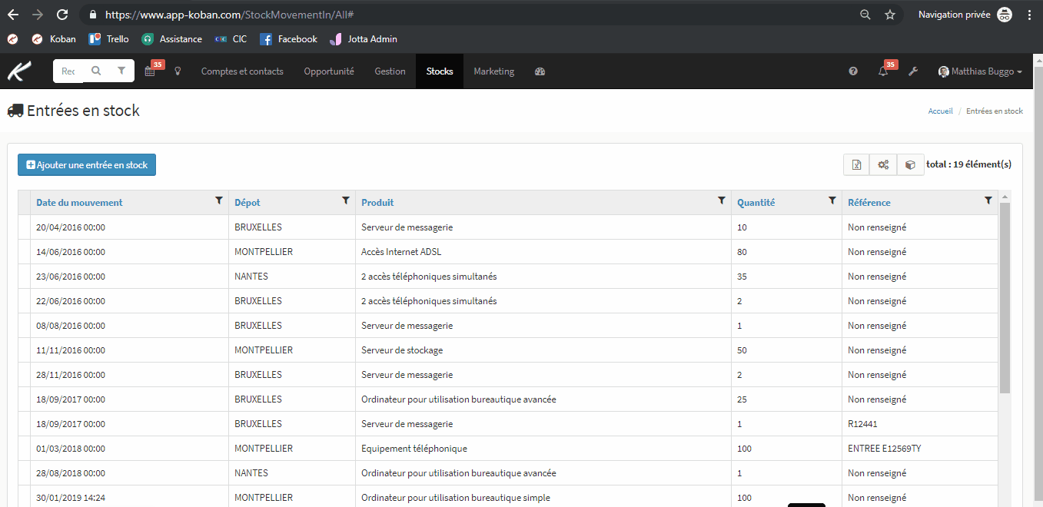Image resolution: width=1043 pixels, height=507 pixels.
Task: Click the Koban logo in the navbar
Action: (19, 71)
